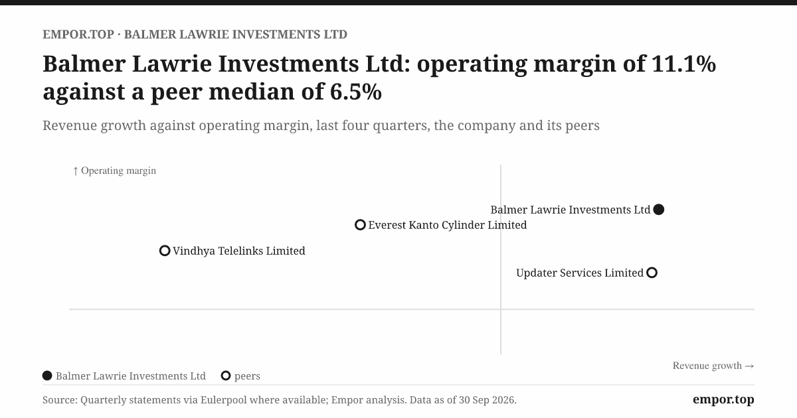
Task: Click Balmer Lawrie Investments Ltd chart label
Action: pyautogui.click(x=571, y=210)
